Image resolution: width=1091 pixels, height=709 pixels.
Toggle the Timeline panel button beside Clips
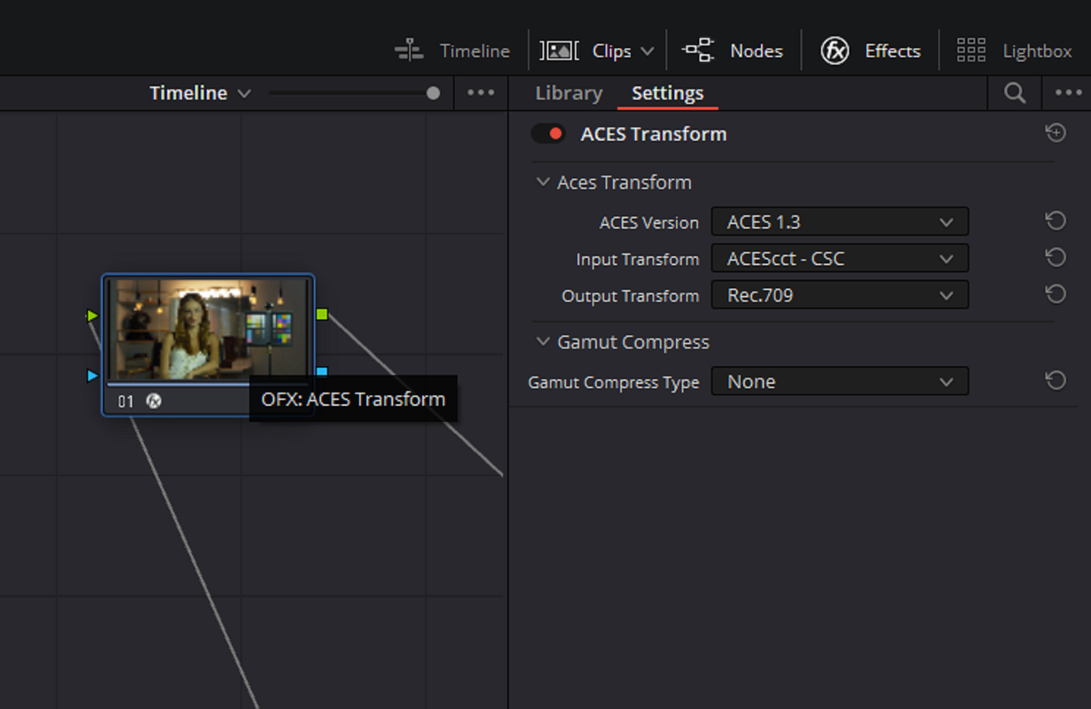click(452, 51)
